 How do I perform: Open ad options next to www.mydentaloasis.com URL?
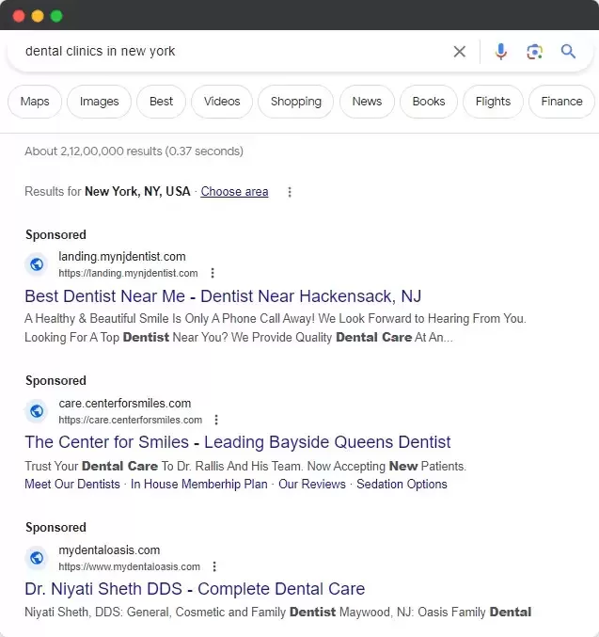(x=214, y=566)
